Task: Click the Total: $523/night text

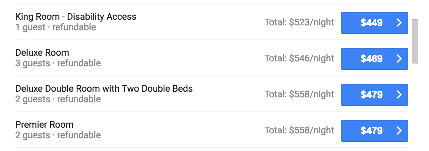Action: click(299, 23)
